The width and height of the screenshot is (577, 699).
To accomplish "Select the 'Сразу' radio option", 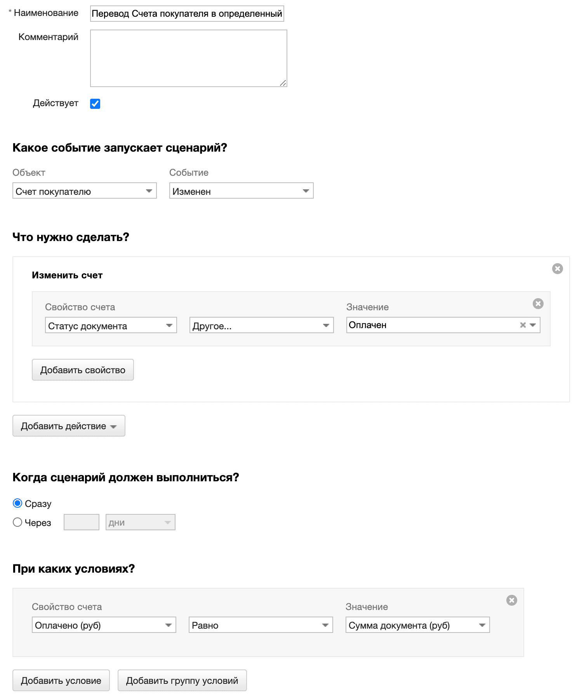I will tap(17, 503).
